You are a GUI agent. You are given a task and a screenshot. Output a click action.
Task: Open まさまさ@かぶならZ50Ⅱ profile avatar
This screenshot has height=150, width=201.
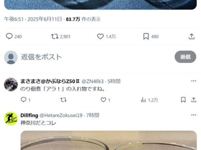[x=11, y=84]
